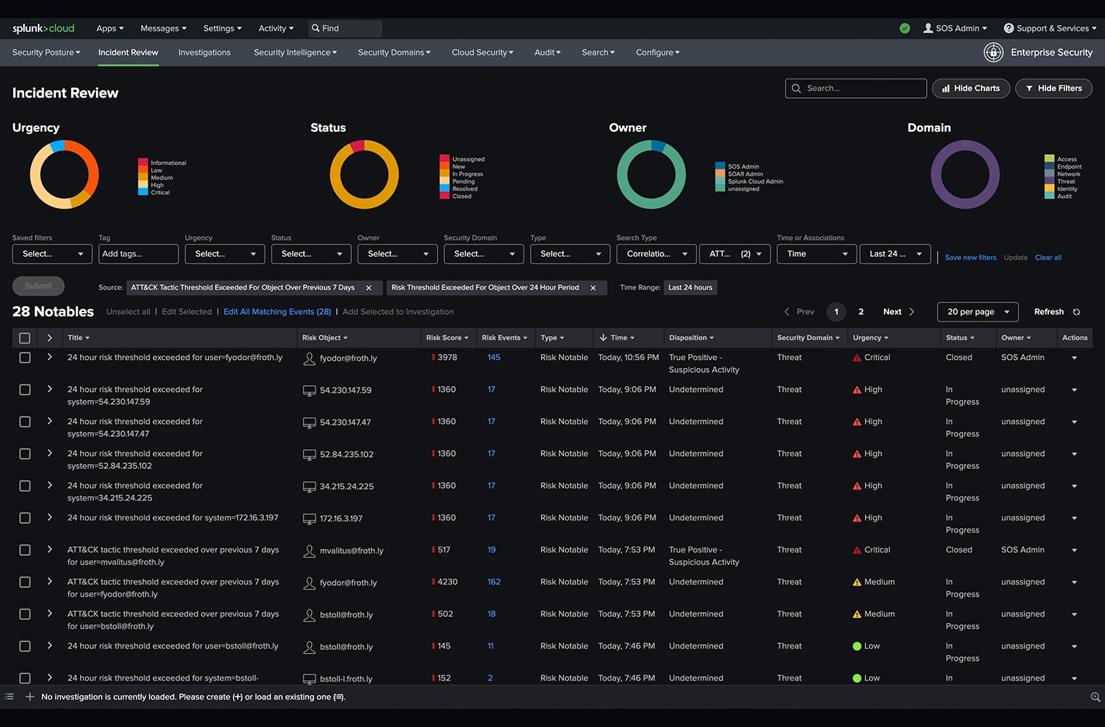This screenshot has width=1105, height=727.
Task: Click user icon next to mvalitus@froth.ly
Action: tap(309, 550)
